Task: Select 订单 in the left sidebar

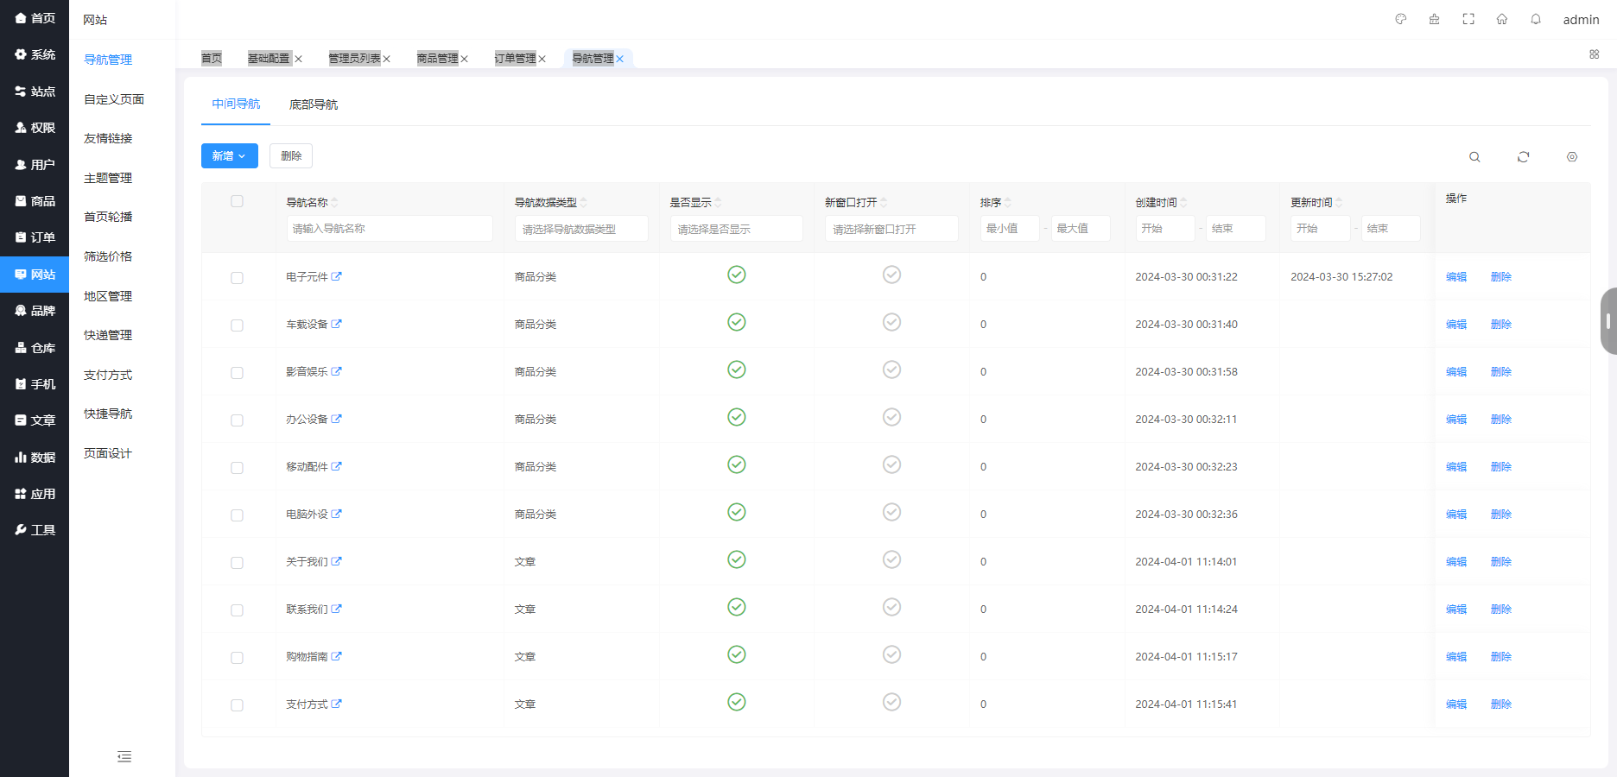Action: coord(35,237)
